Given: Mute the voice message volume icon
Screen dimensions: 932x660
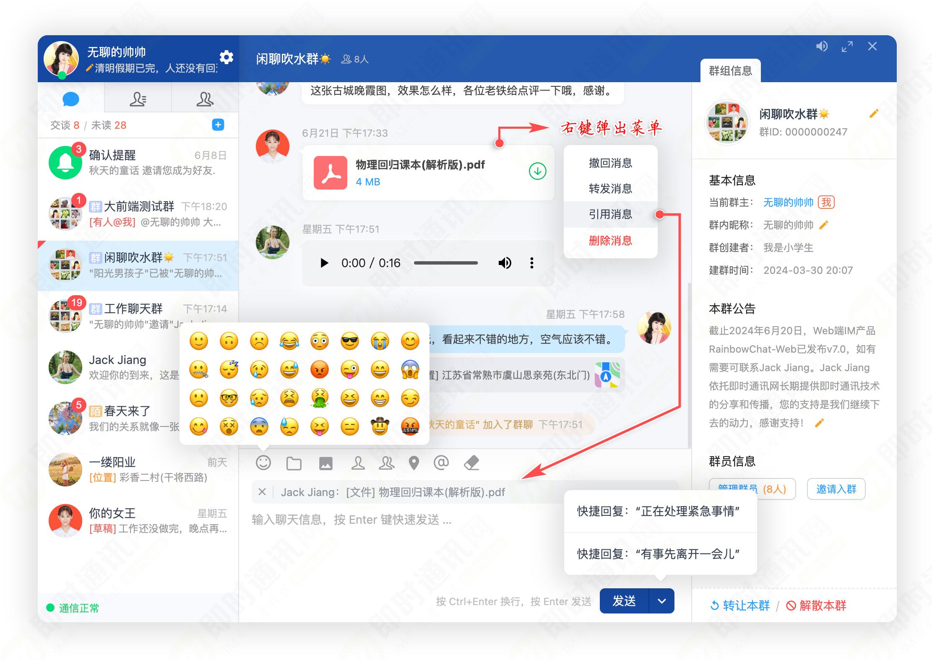Looking at the screenshot, I should [x=505, y=263].
